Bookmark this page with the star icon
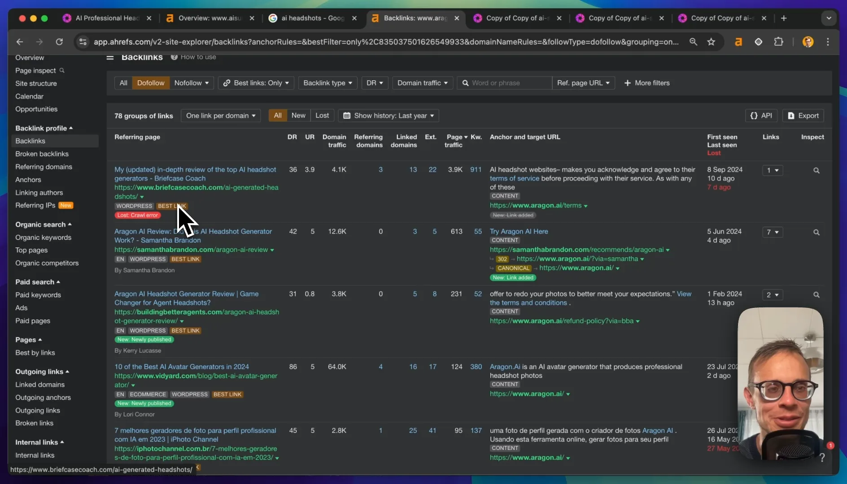Screen dimensions: 847x484 point(711,42)
